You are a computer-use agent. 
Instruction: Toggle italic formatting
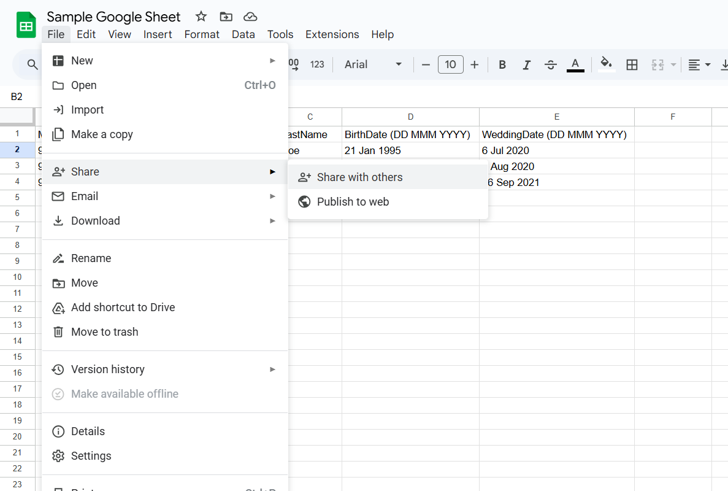(526, 64)
